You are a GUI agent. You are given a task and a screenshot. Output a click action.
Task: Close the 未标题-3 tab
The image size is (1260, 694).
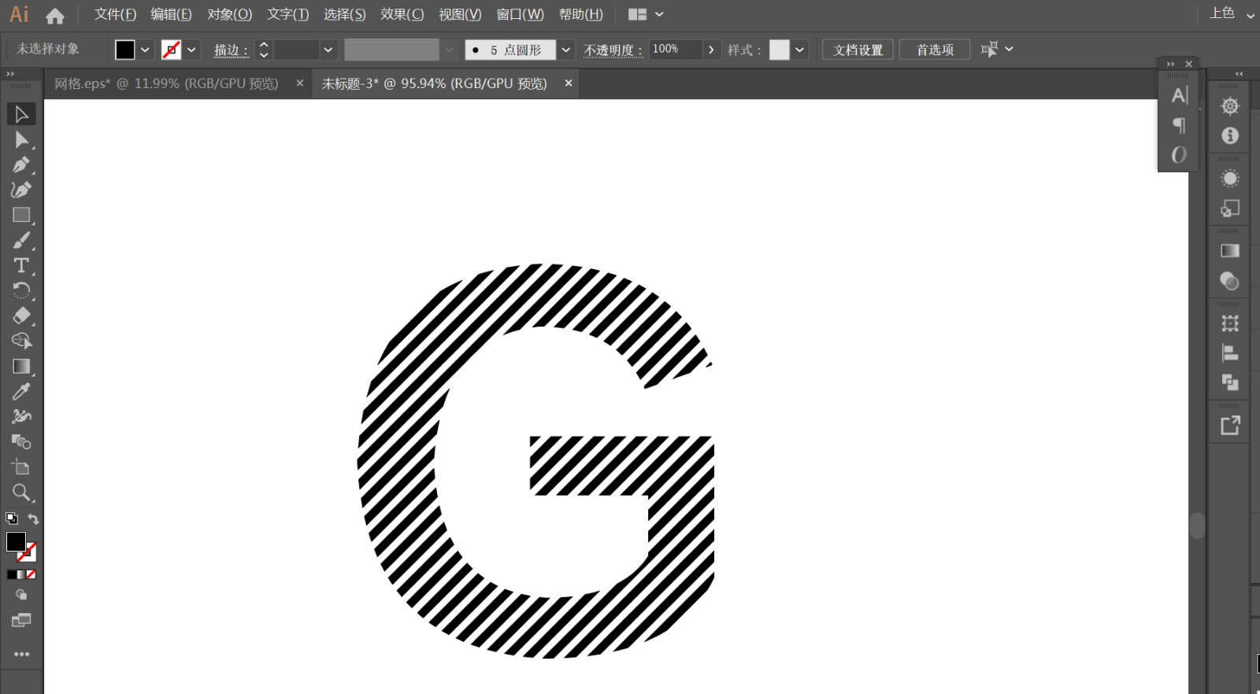[x=569, y=83]
